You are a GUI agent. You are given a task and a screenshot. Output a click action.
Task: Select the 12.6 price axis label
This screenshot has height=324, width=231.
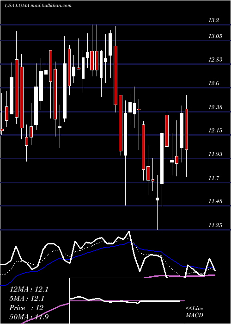[213, 83]
